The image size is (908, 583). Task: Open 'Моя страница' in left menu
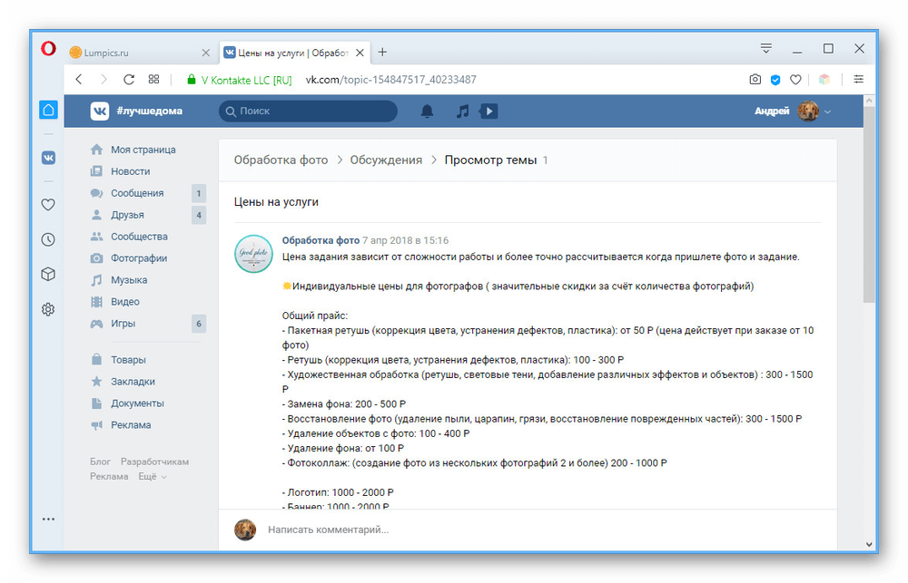tap(143, 150)
